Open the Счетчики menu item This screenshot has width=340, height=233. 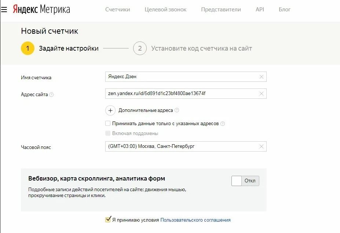click(x=117, y=10)
